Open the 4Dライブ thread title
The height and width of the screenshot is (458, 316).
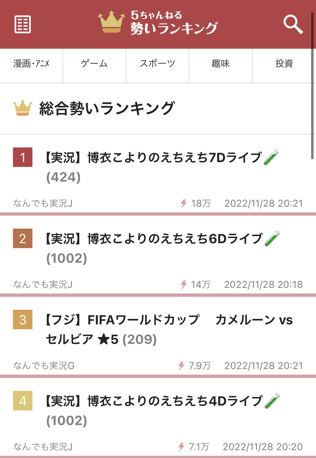pyautogui.click(x=162, y=411)
